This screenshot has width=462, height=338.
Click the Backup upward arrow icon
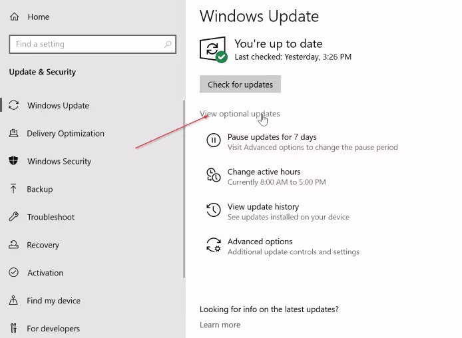pyautogui.click(x=13, y=189)
